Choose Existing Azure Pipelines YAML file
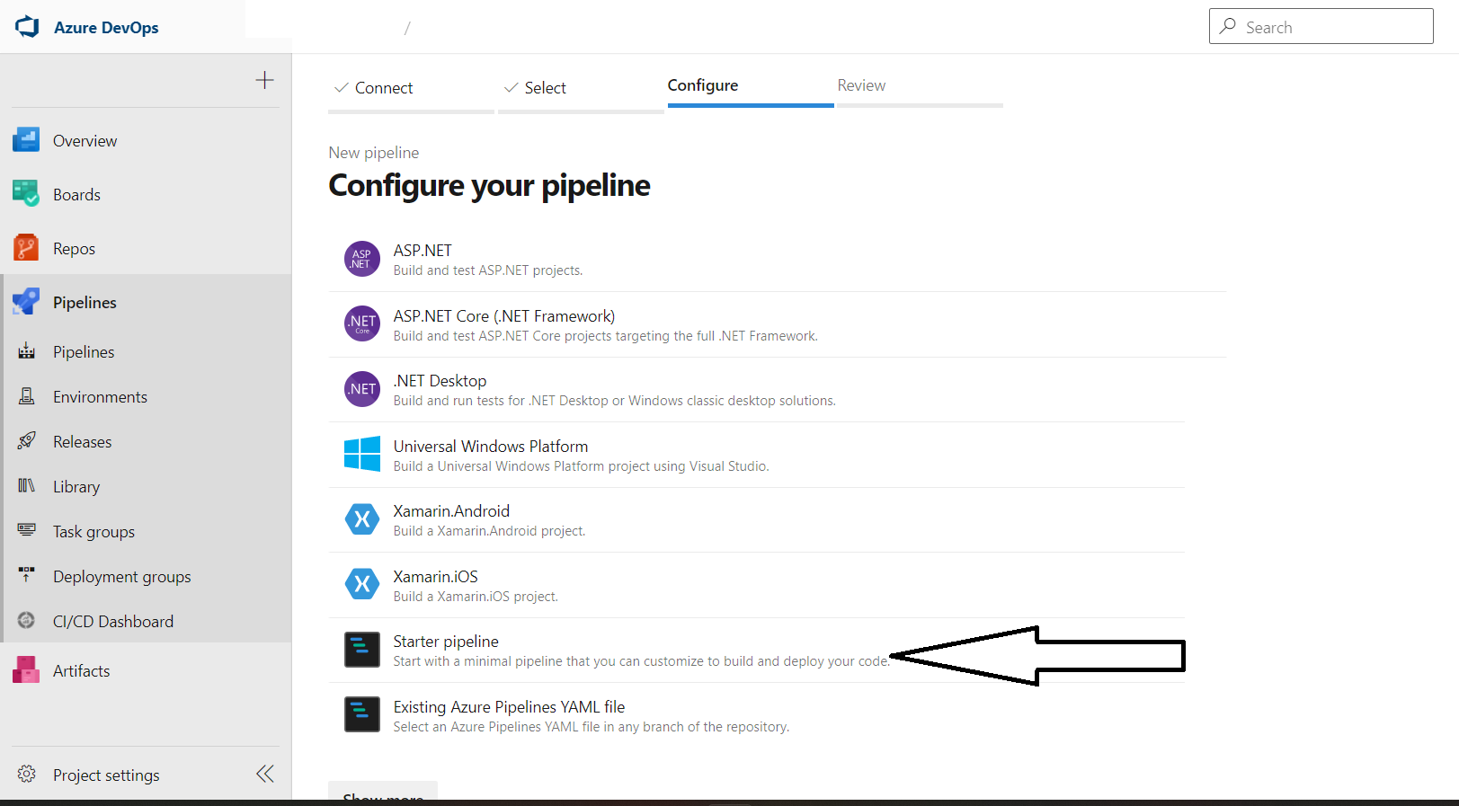The width and height of the screenshot is (1459, 806). pyautogui.click(x=509, y=707)
